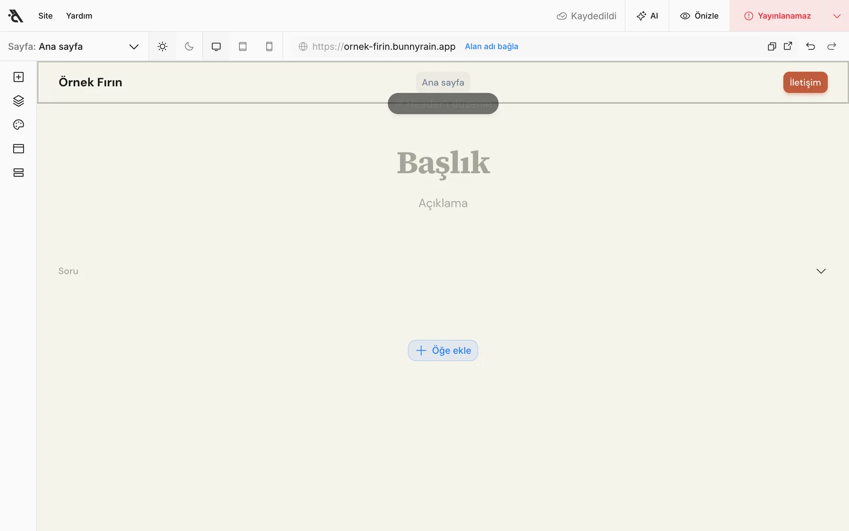Open the theme palette icon
This screenshot has width=849, height=531.
[19, 125]
